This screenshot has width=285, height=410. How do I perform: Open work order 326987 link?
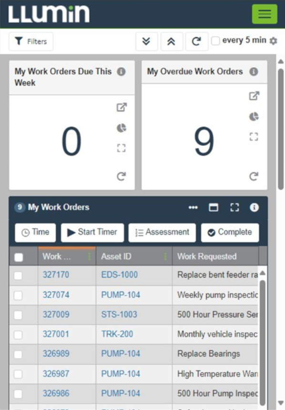coord(56,374)
